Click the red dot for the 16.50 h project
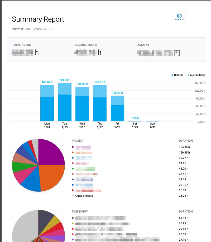 [x=73, y=190]
